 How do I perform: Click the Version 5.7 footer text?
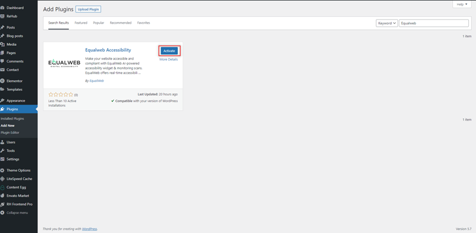tap(464, 229)
